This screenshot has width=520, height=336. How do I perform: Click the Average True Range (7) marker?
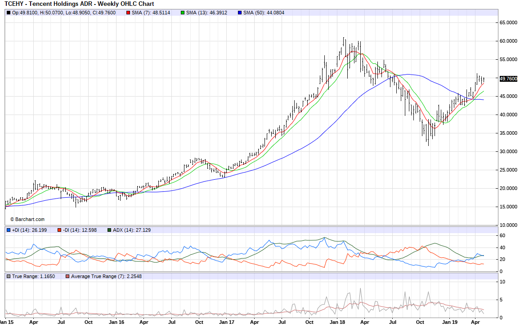click(x=67, y=277)
